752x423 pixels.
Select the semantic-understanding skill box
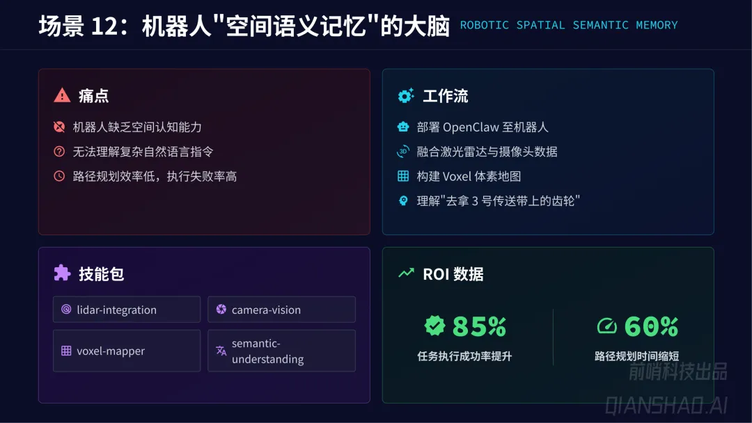pos(281,351)
